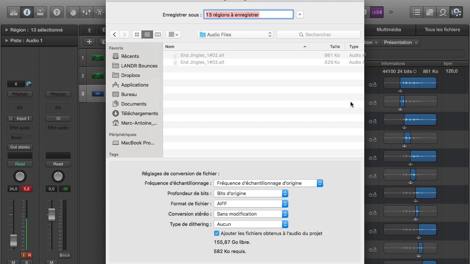Open Conversion stéréo dropdown
The height and width of the screenshot is (264, 470).
250,214
